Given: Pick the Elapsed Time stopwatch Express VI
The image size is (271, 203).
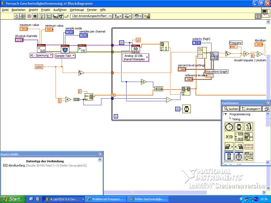Looking at the screenshot, I should 239,156.
